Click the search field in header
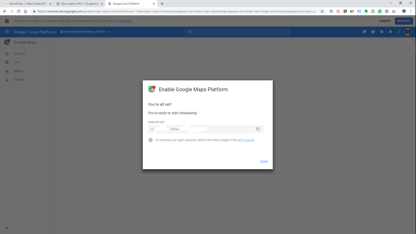Viewport: 416px width, 234px height. pyautogui.click(x=237, y=32)
